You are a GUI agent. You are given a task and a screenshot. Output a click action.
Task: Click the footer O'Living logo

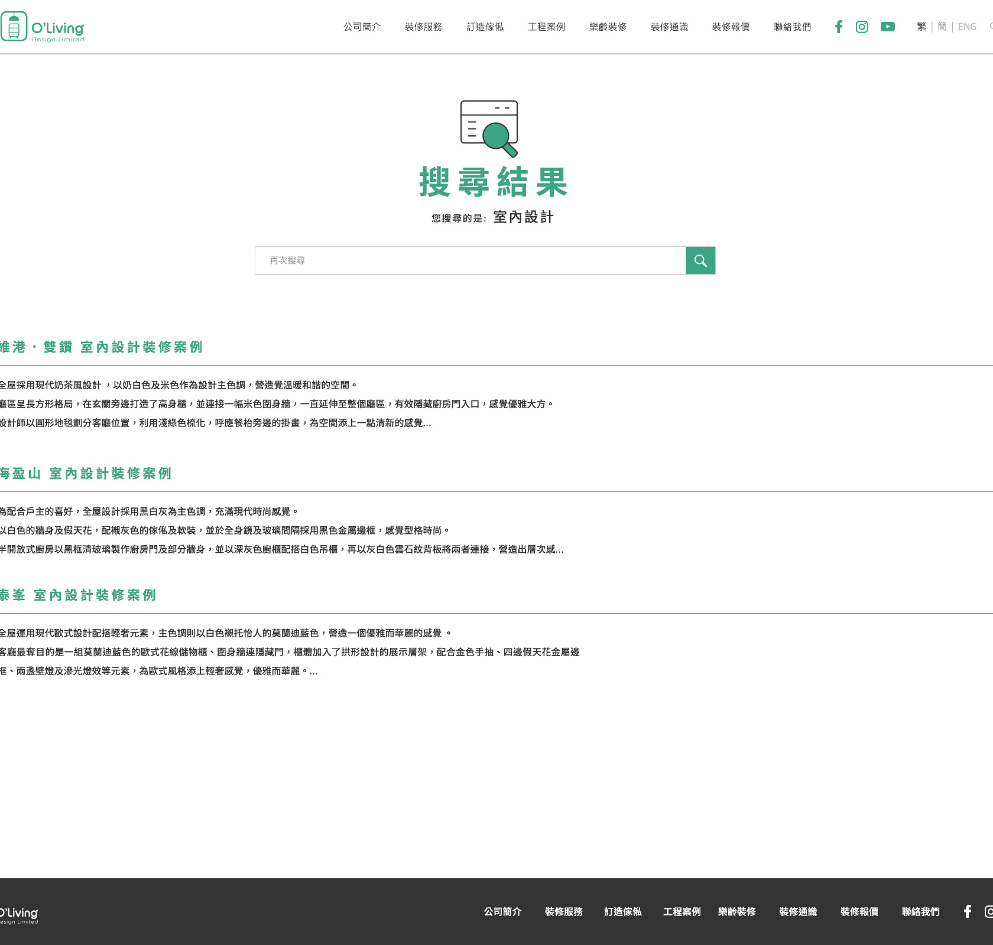(x=19, y=914)
